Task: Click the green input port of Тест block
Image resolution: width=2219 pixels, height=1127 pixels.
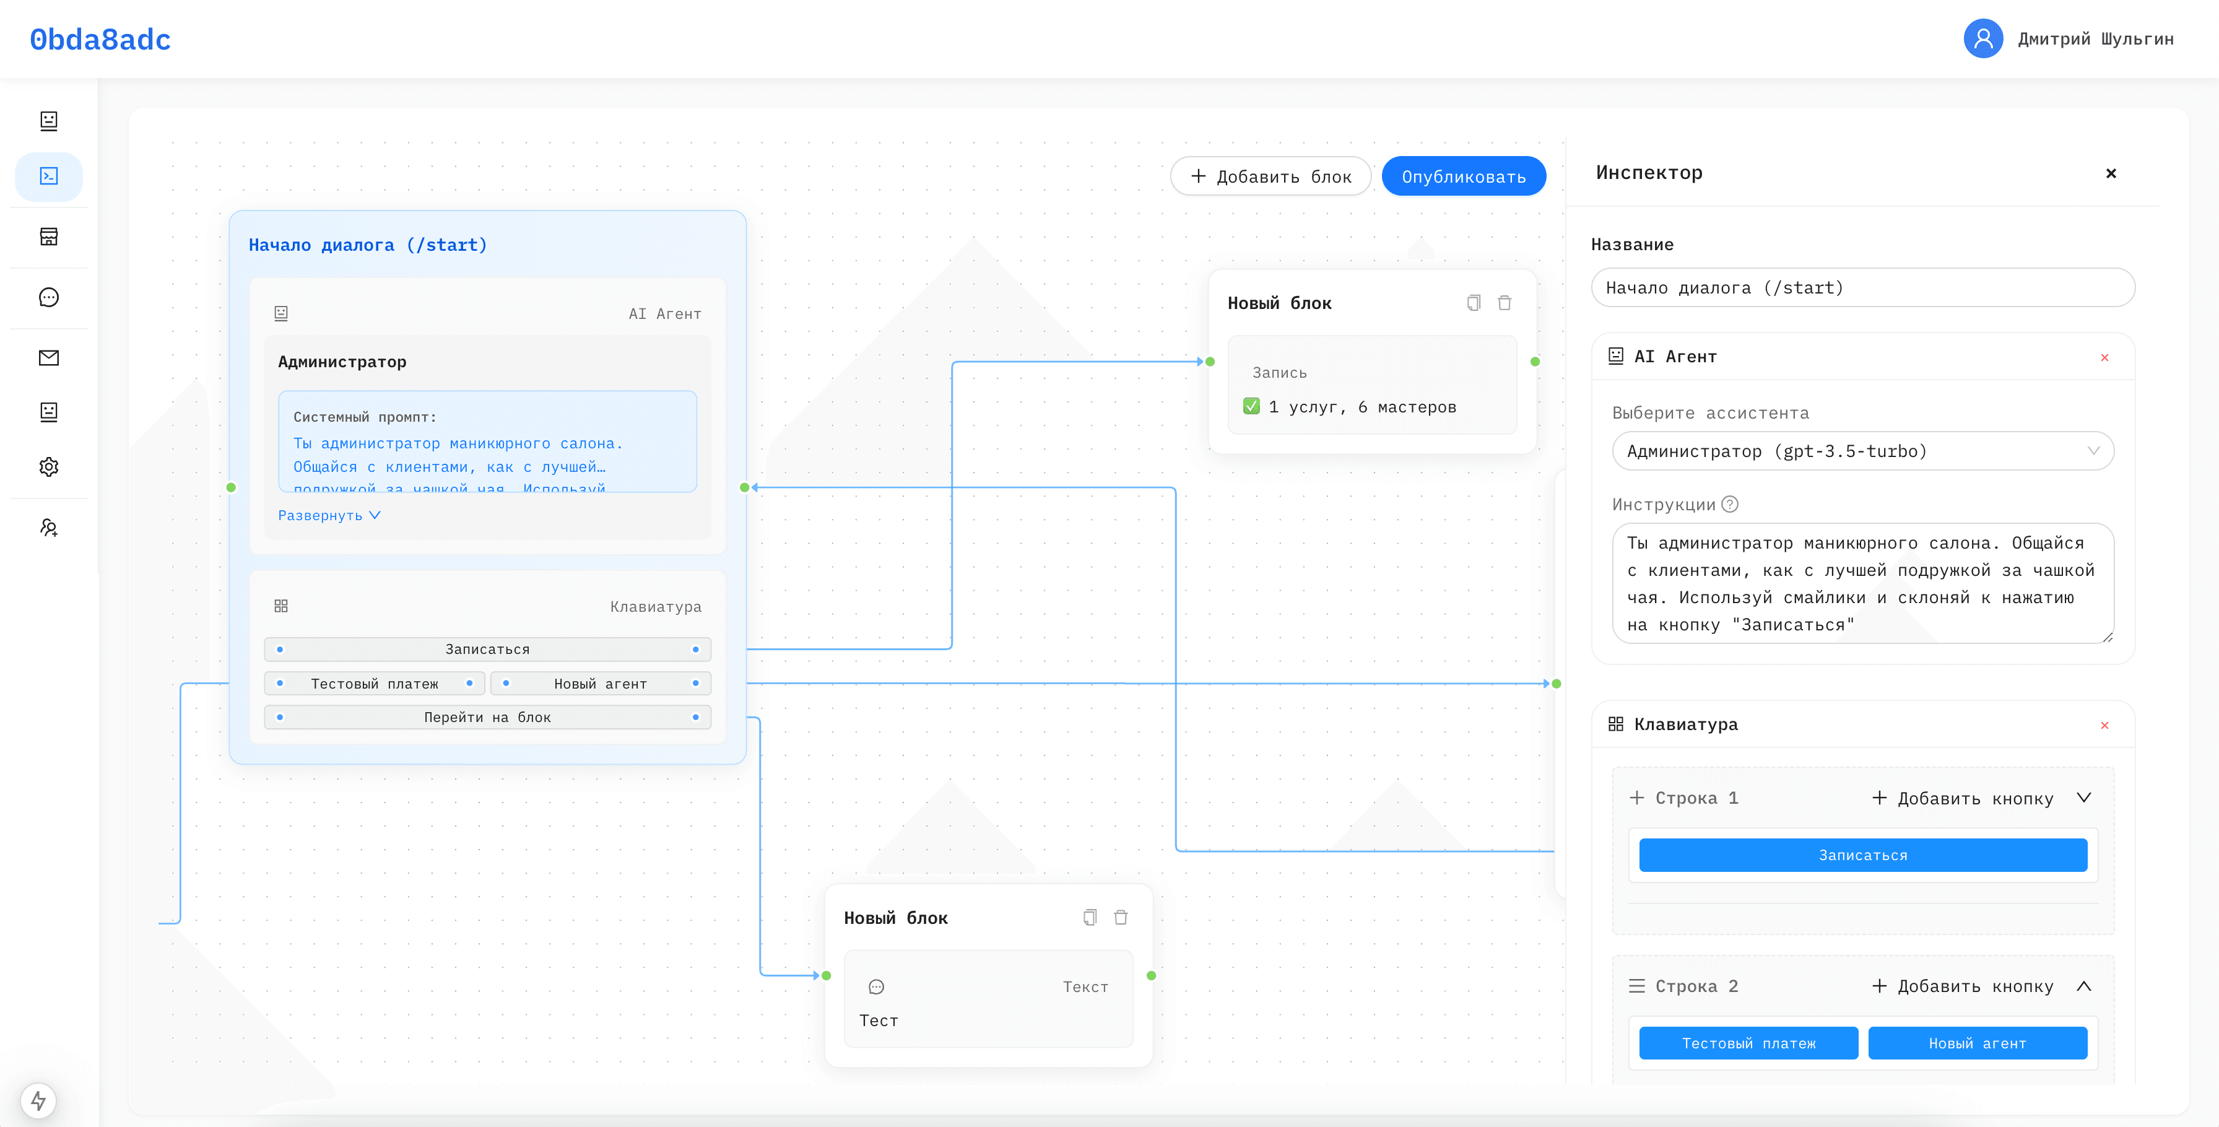Action: [x=826, y=975]
